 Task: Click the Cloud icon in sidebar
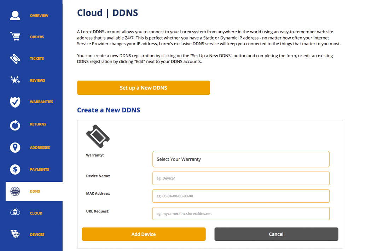(15, 212)
